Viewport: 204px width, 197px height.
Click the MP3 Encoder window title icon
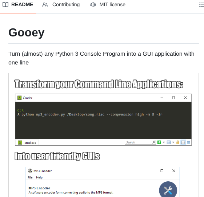[x=30, y=171]
